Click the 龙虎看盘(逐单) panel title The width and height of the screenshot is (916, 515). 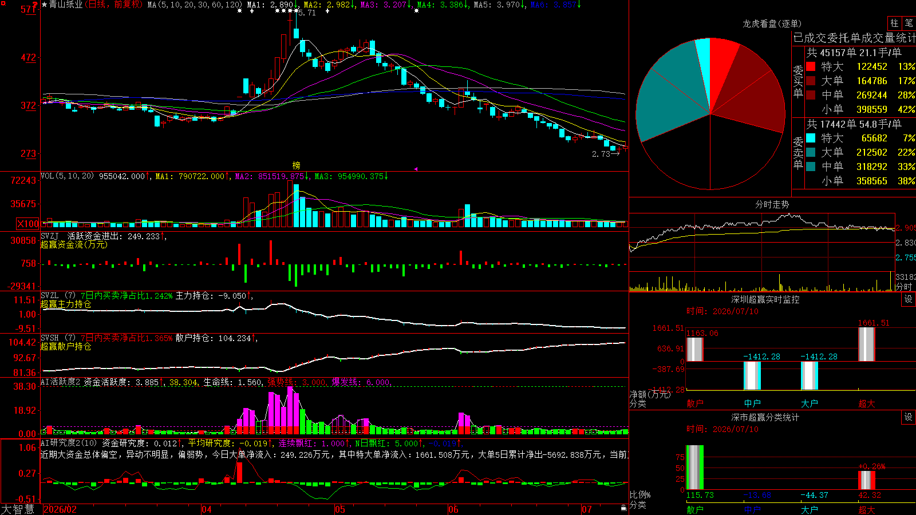coord(772,23)
